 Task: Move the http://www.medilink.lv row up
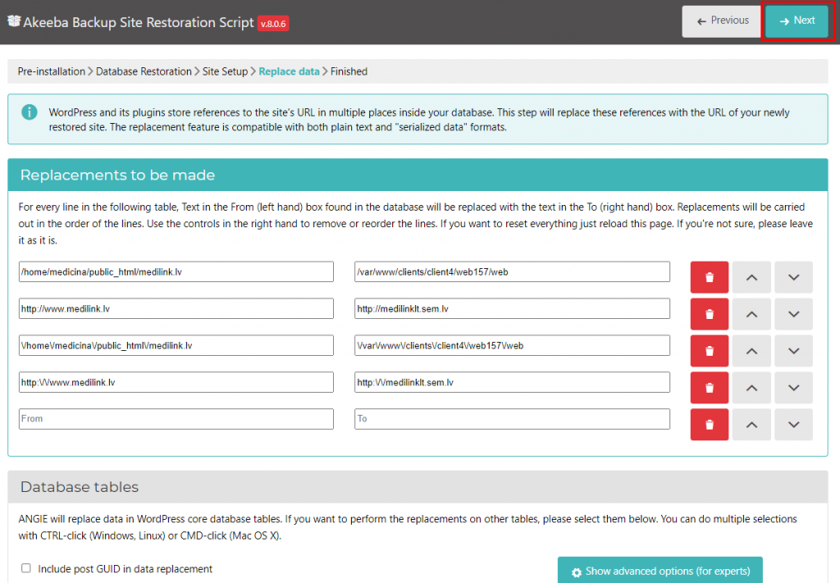click(x=751, y=314)
